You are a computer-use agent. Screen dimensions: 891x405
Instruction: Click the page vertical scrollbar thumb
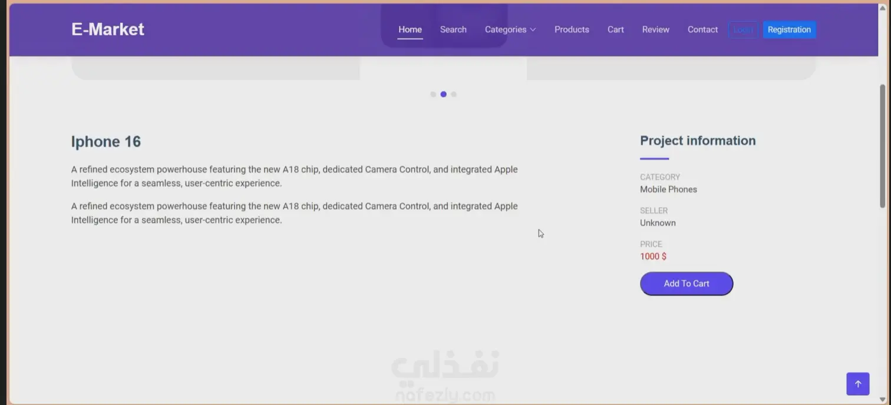coord(882,146)
